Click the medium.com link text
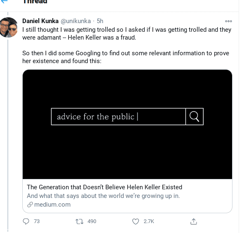The width and height of the screenshot is (249, 233). coord(52,205)
